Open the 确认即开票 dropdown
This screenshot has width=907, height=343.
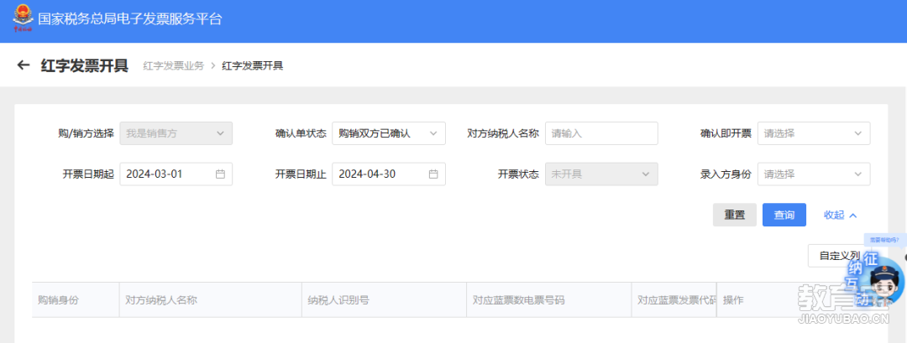coord(814,133)
